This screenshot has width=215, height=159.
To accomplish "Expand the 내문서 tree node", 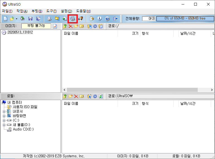I will tap(4, 111).
